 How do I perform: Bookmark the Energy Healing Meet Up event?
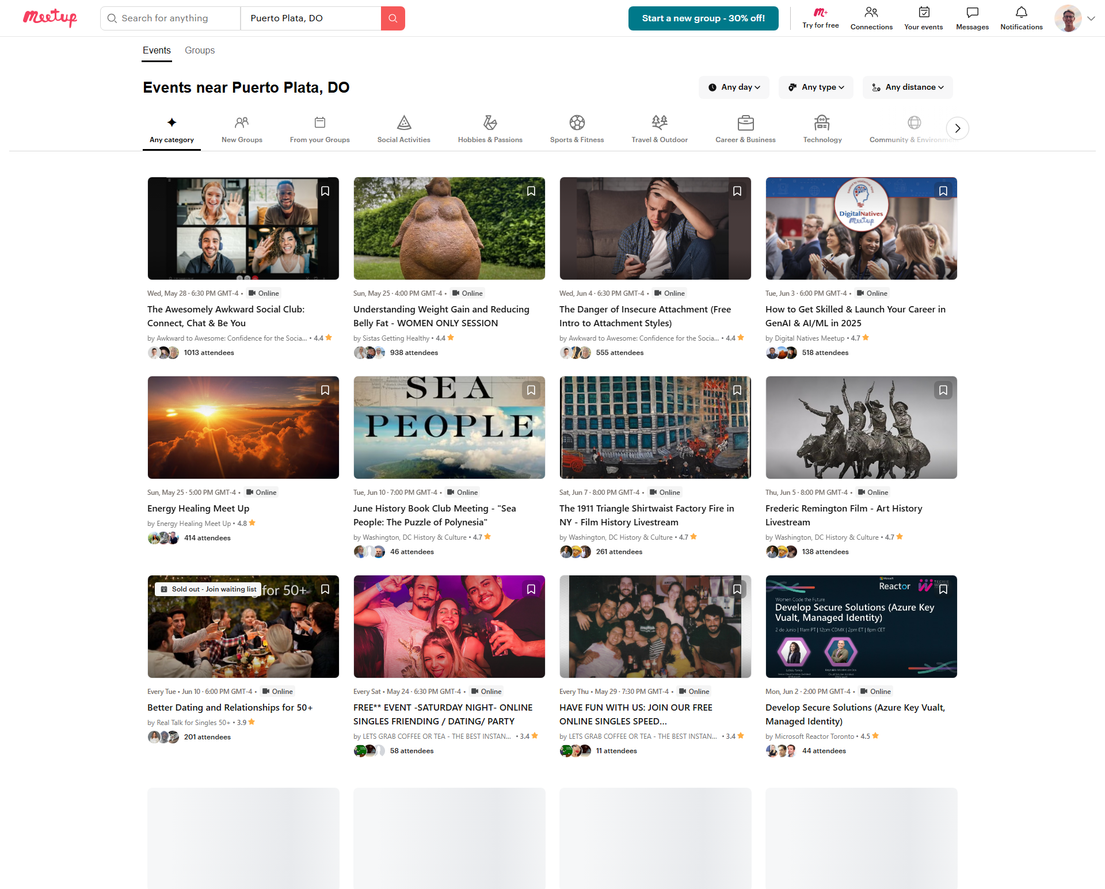(325, 390)
